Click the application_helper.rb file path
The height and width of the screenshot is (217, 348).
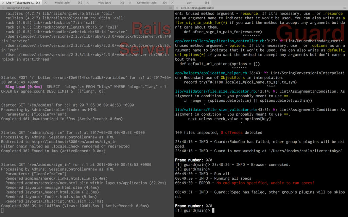211,73
